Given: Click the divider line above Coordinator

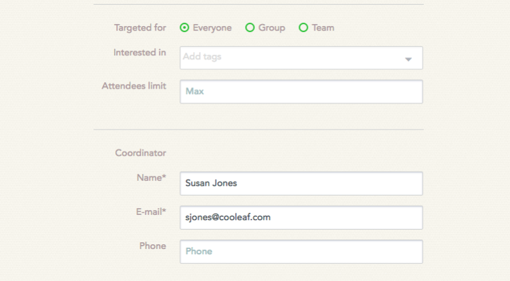Looking at the screenshot, I should 258,129.
